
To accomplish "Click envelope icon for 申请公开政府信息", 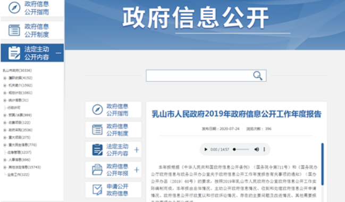I will 97,190.
